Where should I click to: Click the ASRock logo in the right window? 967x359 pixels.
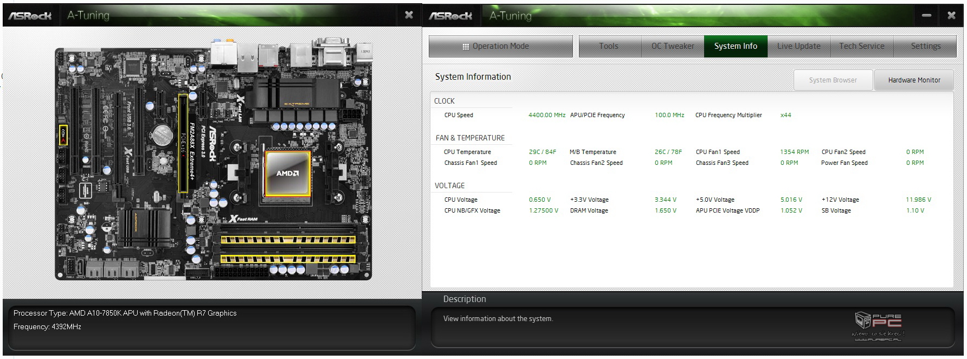(450, 16)
